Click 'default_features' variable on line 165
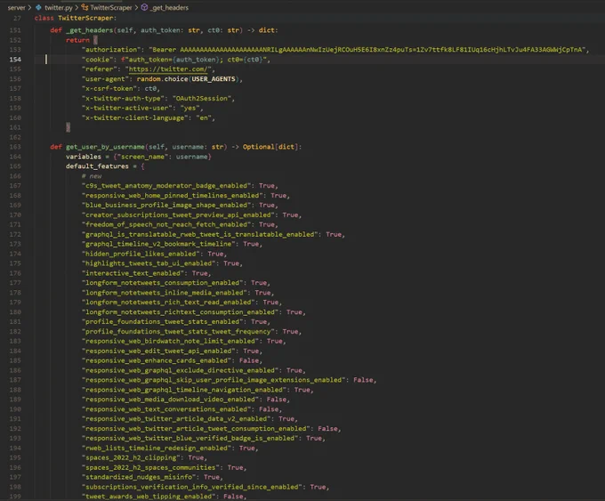605x501 pixels. point(97,166)
